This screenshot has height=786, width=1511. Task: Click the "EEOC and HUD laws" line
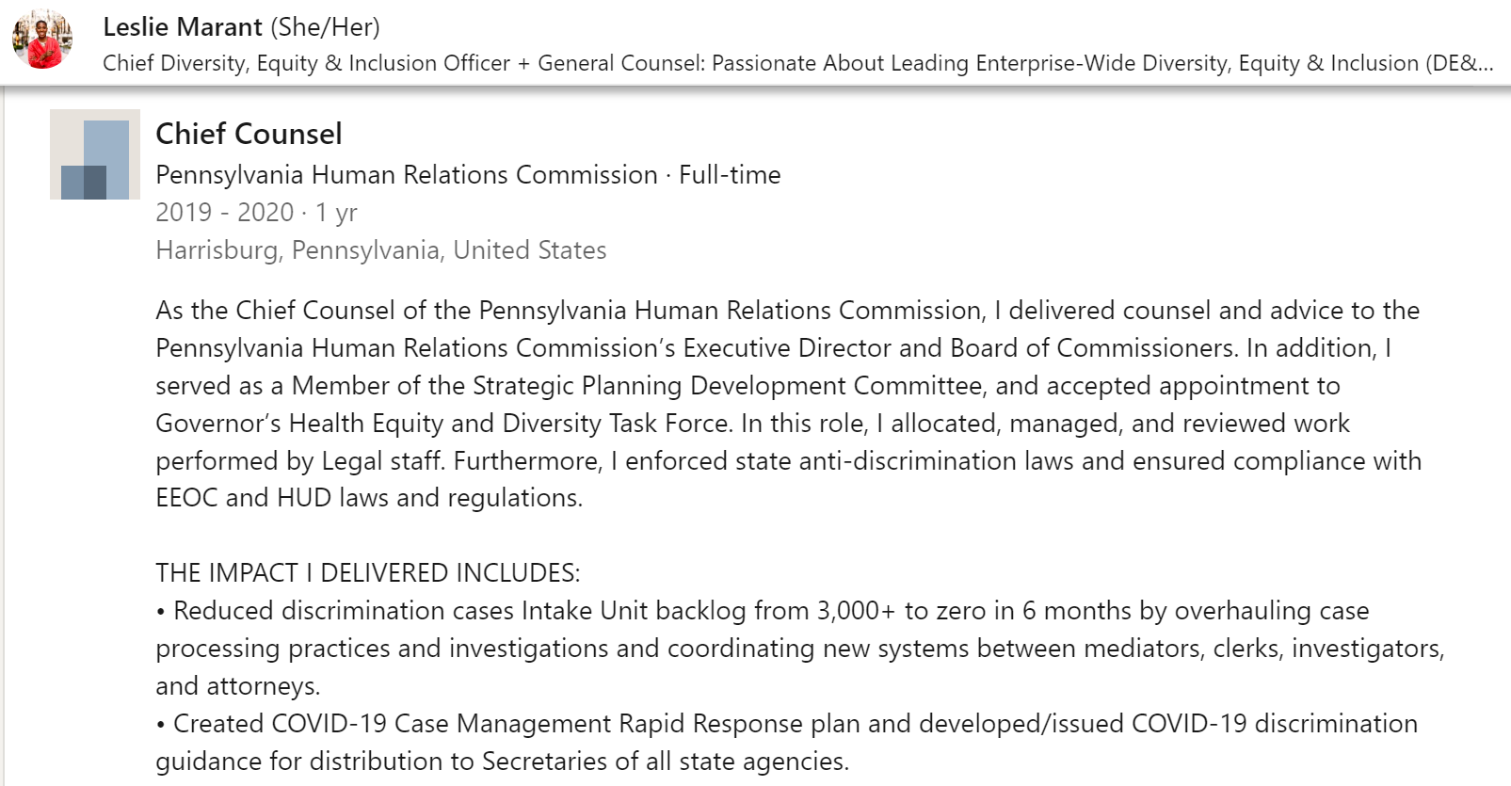[368, 498]
